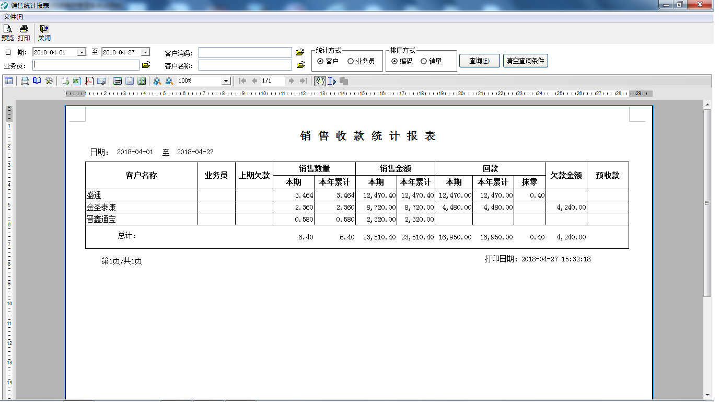Open the hammer-and-wrench settings icon
Viewport: 720px width, 402px height.
tap(49, 81)
